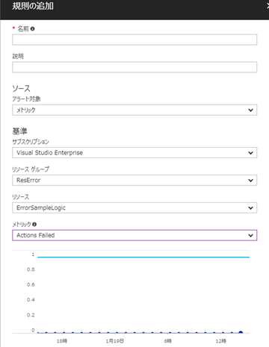Click the chevron arrow of the ResError combo box
Screen dimensions: 269x347
tap(250, 181)
